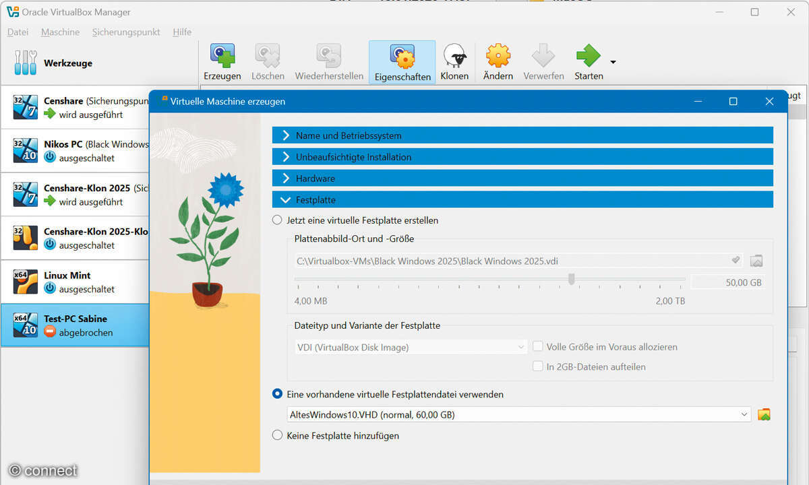Minimize the Virtuelle Maschine erzeugen dialog
Screen dimensions: 809x485
pos(697,102)
